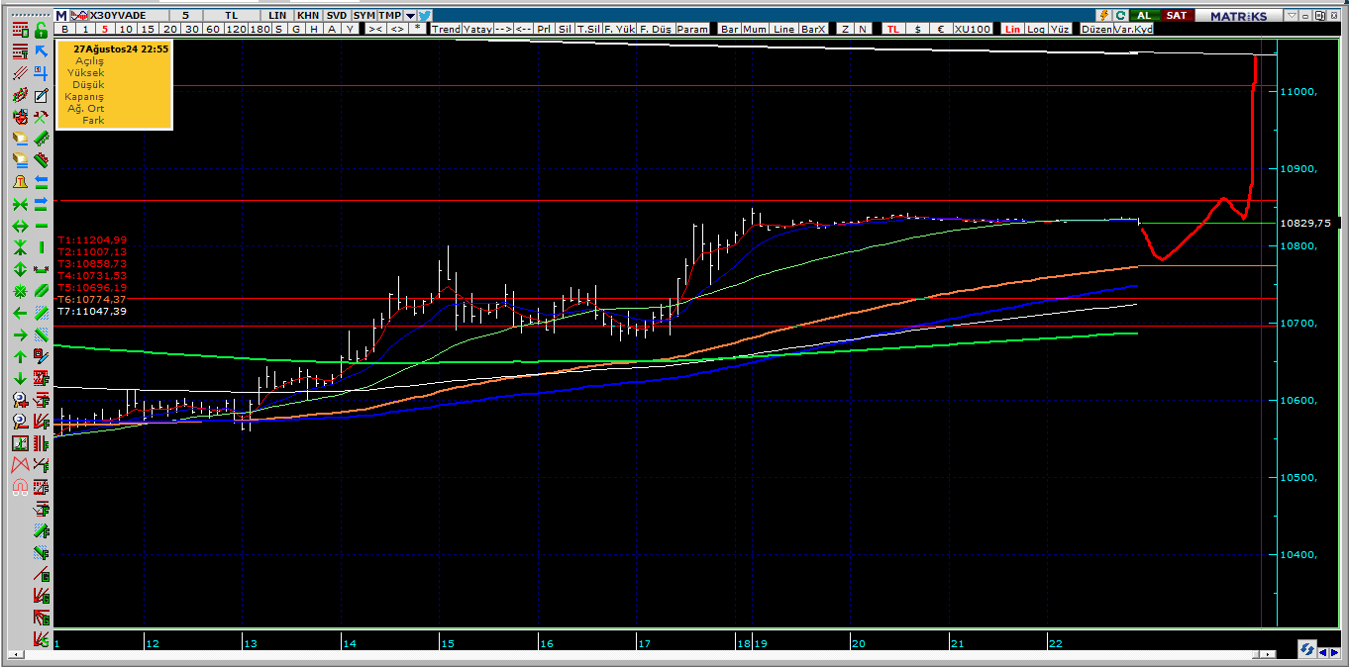Viewport: 1349px width, 667px height.
Task: Select the 60 minute period button
Action: [x=212, y=29]
